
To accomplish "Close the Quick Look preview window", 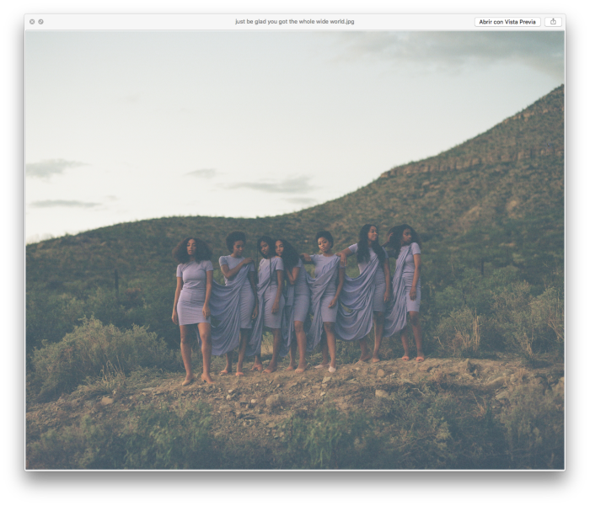I will [32, 21].
